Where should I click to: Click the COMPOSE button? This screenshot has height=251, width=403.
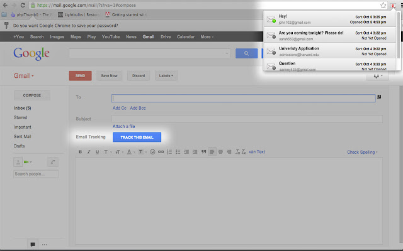(32, 95)
